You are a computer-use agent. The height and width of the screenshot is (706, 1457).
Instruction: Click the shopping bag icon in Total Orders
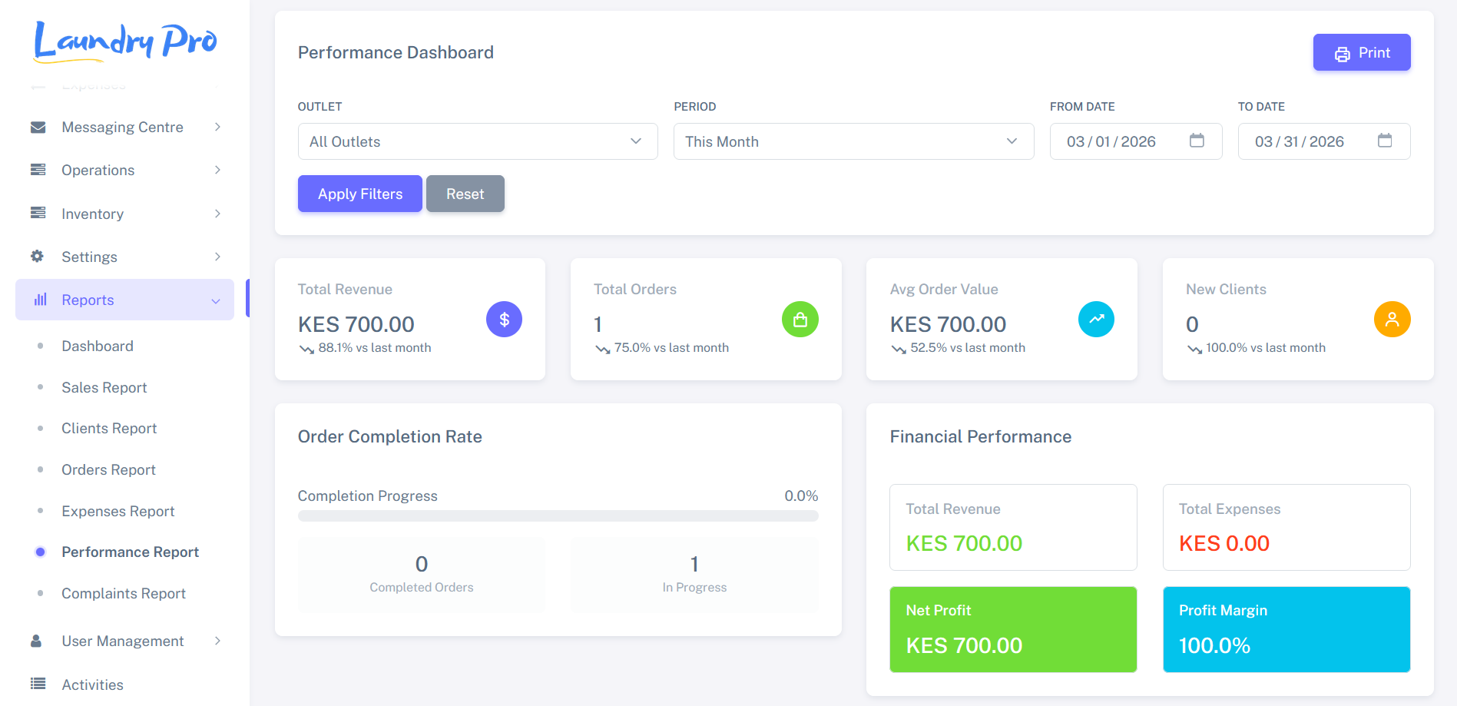[800, 320]
